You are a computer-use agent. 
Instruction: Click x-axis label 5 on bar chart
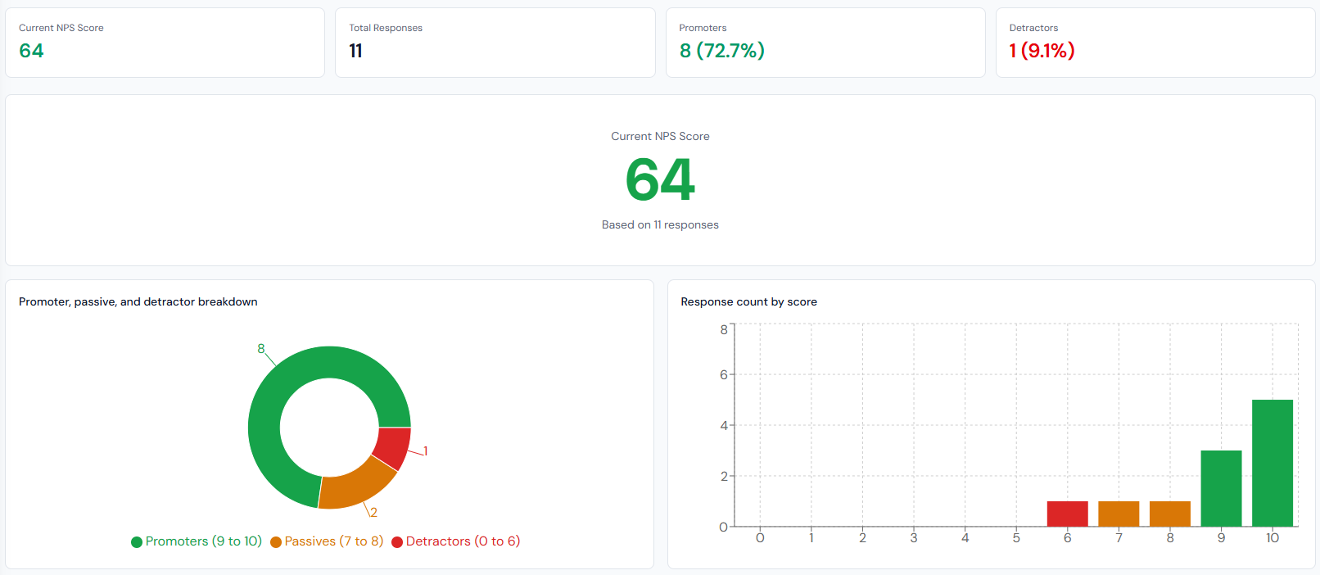coord(1016,538)
